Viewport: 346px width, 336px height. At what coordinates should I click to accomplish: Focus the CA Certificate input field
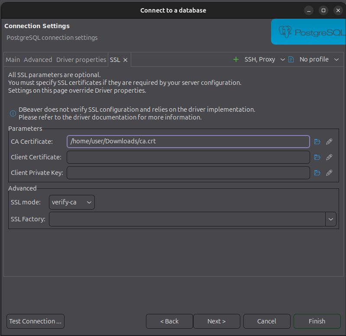tap(188, 142)
